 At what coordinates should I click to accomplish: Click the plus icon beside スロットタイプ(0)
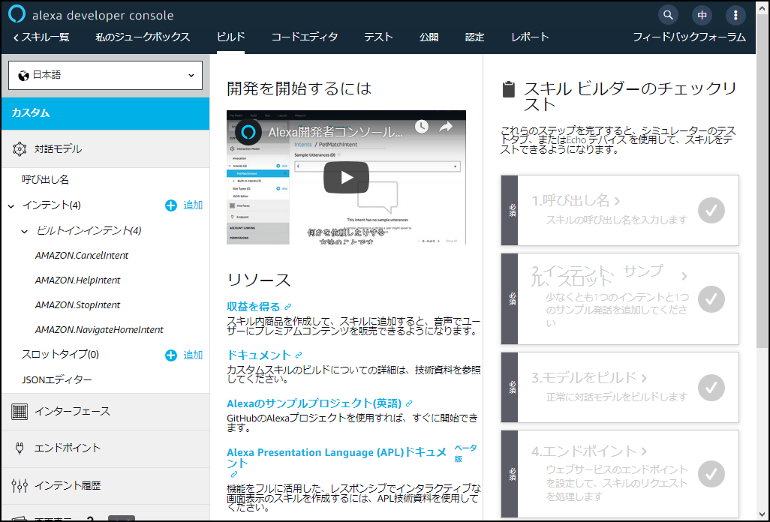[171, 355]
